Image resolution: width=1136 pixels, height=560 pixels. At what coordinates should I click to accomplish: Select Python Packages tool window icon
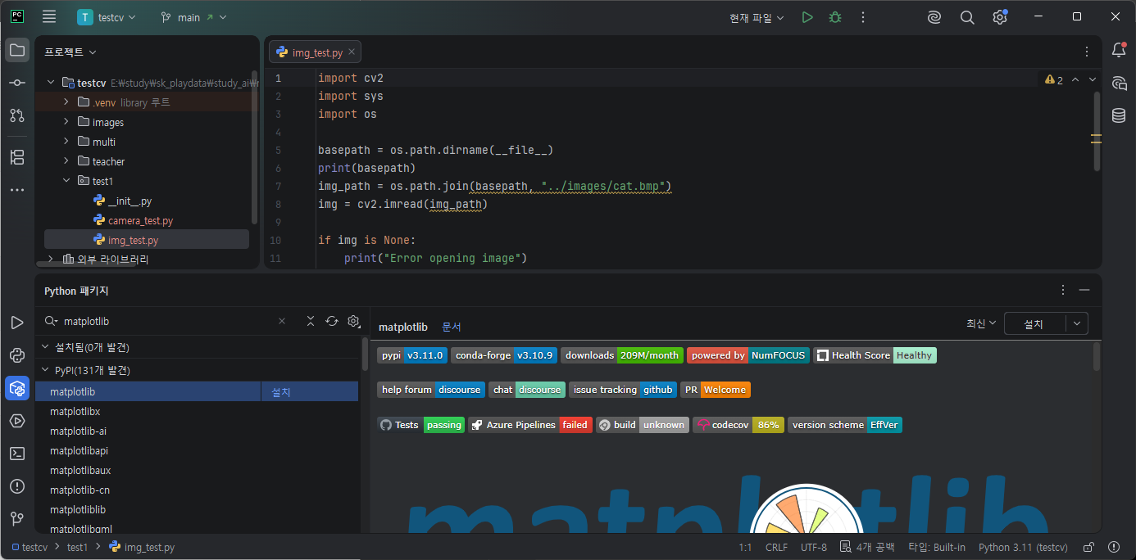(x=16, y=388)
